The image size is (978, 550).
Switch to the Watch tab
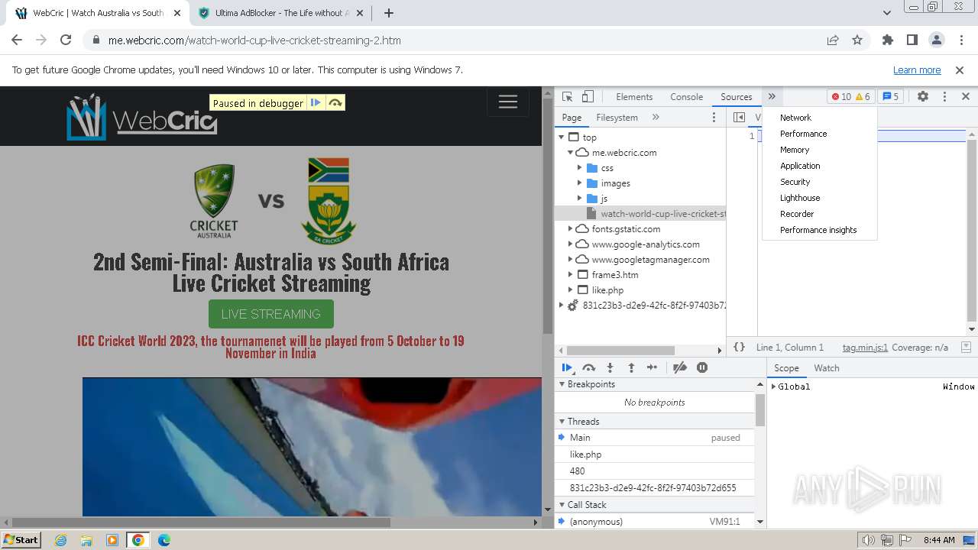tap(827, 368)
